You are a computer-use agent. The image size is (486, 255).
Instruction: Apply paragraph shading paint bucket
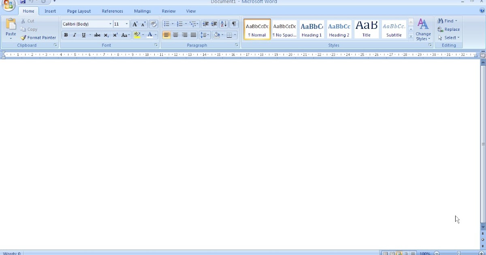pos(217,35)
